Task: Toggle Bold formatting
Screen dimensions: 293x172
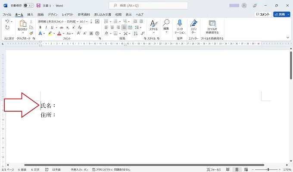Action: tap(40, 28)
